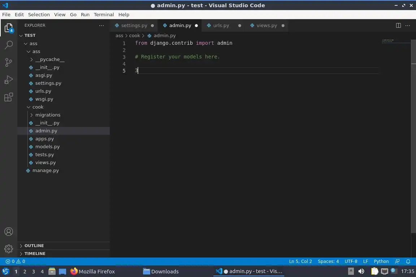
Task: Open wsgi.py in Explorer
Action: (x=44, y=99)
